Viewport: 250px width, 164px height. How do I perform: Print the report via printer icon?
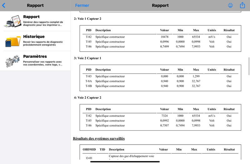point(230,5)
